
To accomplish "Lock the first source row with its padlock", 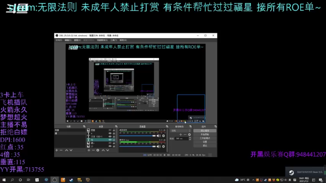I will point(114,130).
